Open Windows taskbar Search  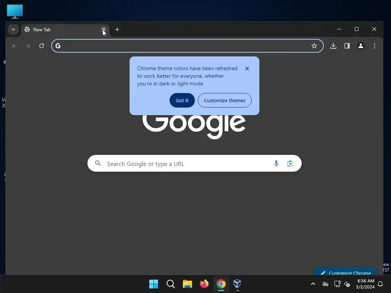click(171, 284)
